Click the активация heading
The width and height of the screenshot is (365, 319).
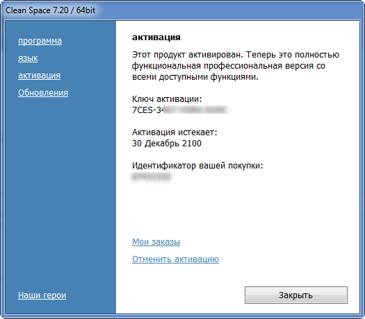[x=156, y=37]
